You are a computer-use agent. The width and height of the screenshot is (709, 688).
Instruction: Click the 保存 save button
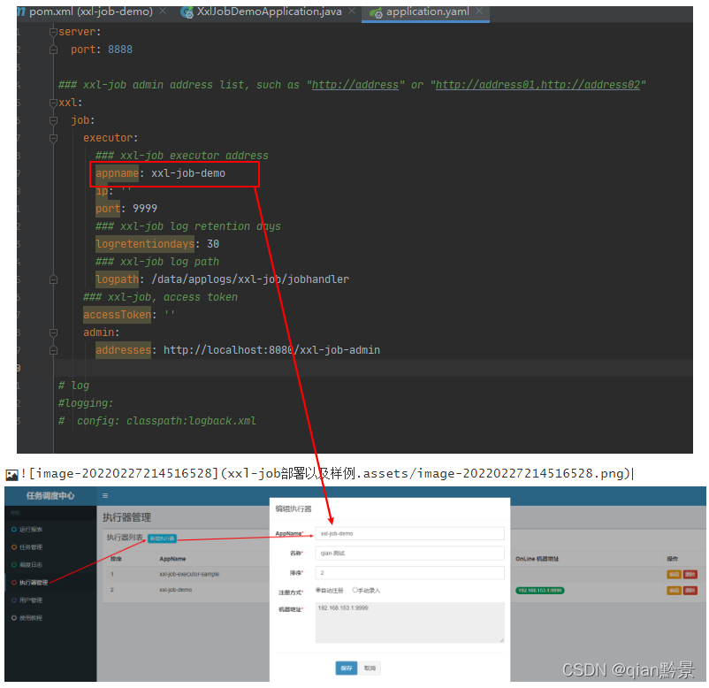pyautogui.click(x=347, y=668)
